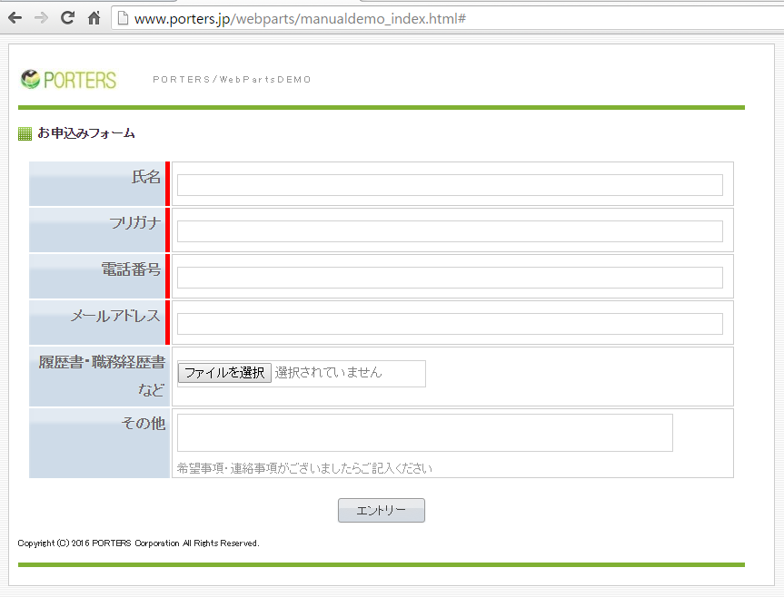Submit the form with エントリー button
Image resolution: width=784 pixels, height=597 pixels.
click(381, 511)
